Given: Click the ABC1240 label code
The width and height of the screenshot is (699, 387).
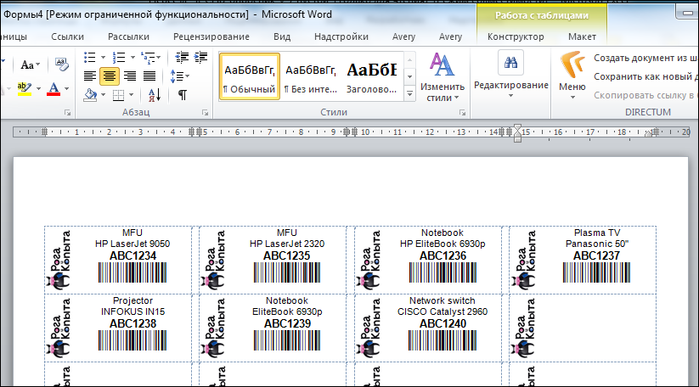Looking at the screenshot, I should [x=443, y=323].
